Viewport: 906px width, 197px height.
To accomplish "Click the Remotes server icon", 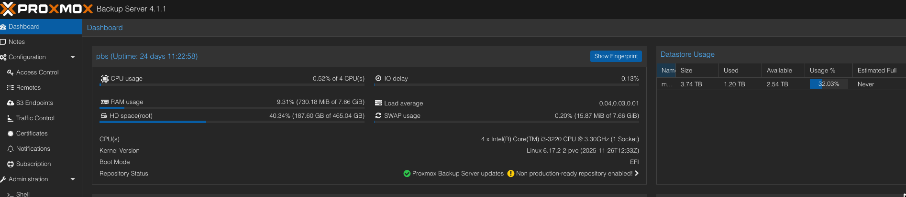I will click(10, 88).
